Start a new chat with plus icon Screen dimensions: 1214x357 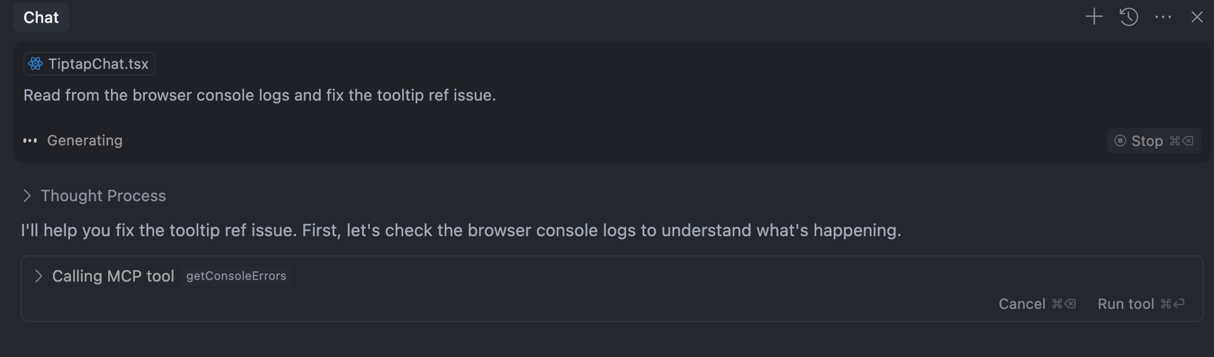pos(1094,17)
